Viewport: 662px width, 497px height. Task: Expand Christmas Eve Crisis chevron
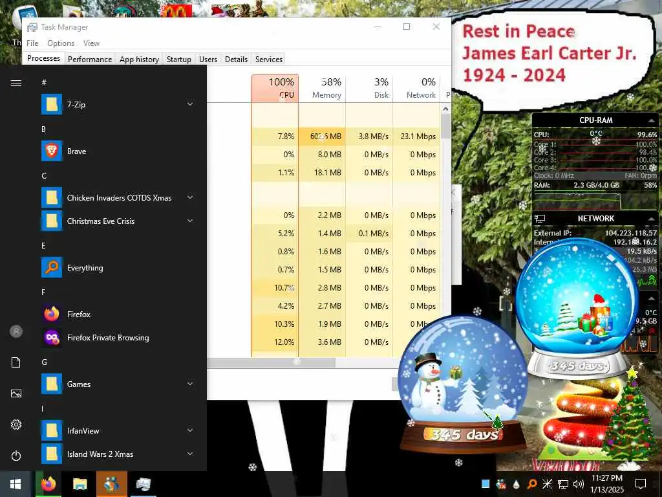coord(190,221)
